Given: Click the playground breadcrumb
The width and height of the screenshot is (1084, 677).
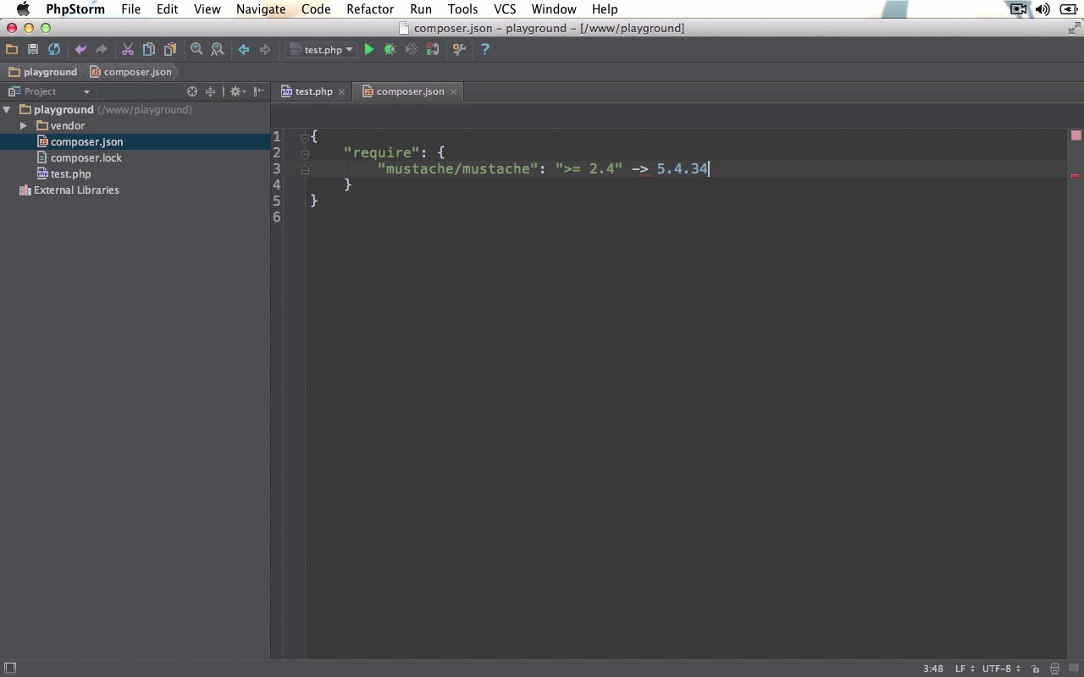Looking at the screenshot, I should [50, 72].
